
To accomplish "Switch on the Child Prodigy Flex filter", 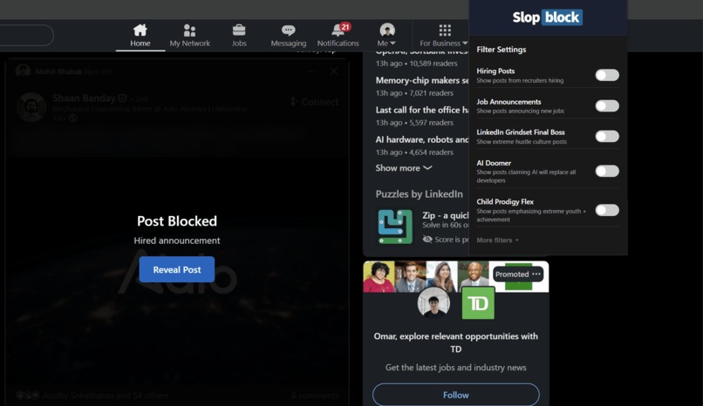I will (x=607, y=210).
